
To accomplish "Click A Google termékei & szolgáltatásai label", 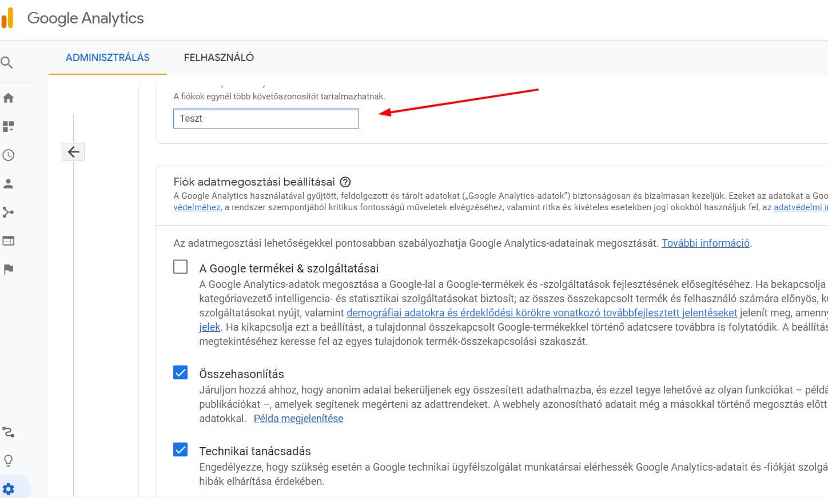I will click(x=289, y=268).
